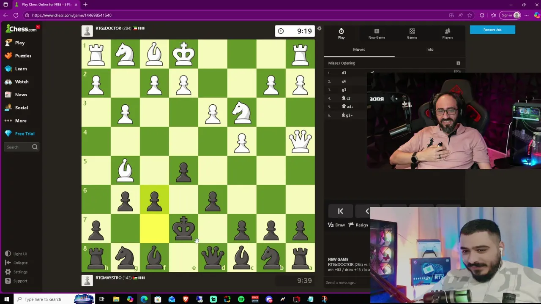Open the RTGxDOCTOR username link
This screenshot has height=304, width=541.
click(x=108, y=28)
